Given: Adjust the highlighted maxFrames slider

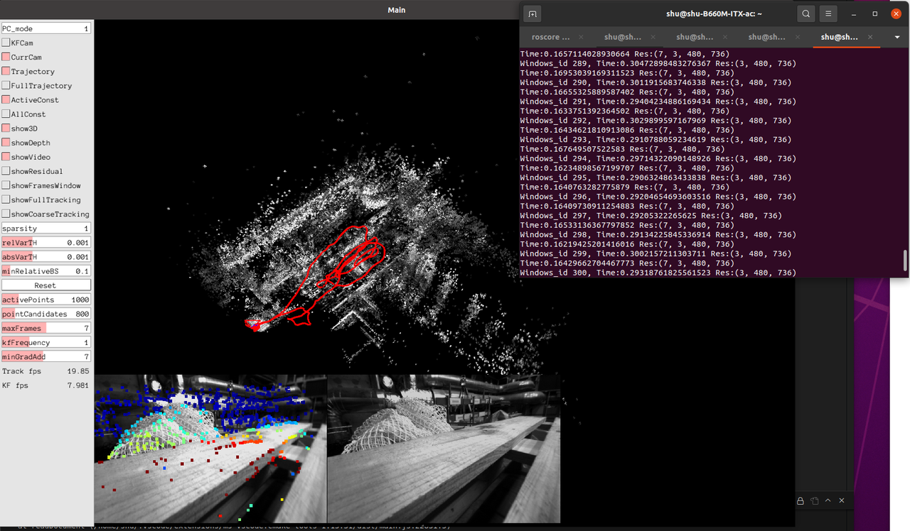Looking at the screenshot, I should tap(46, 328).
